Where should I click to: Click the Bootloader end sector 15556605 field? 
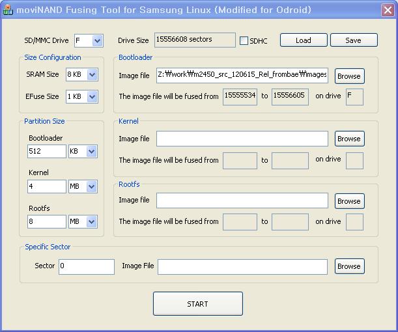[x=290, y=97]
